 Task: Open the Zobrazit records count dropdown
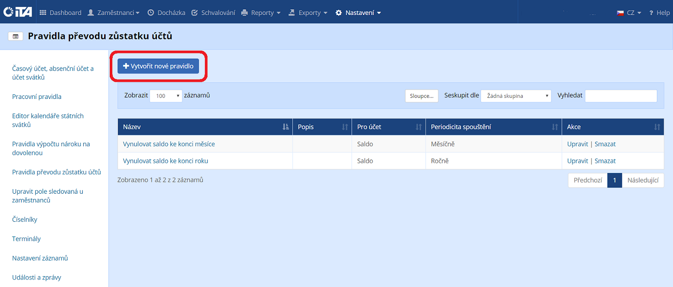(166, 96)
